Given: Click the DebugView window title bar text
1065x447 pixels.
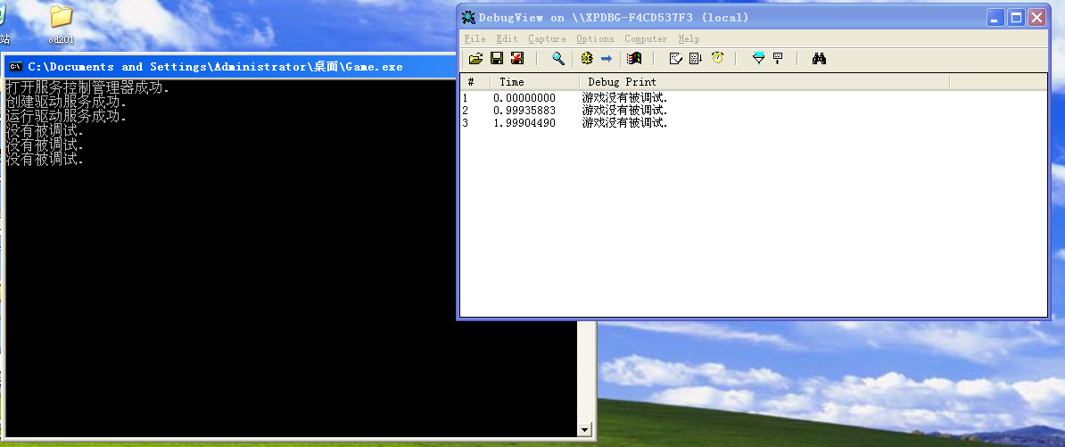Looking at the screenshot, I should pos(614,18).
